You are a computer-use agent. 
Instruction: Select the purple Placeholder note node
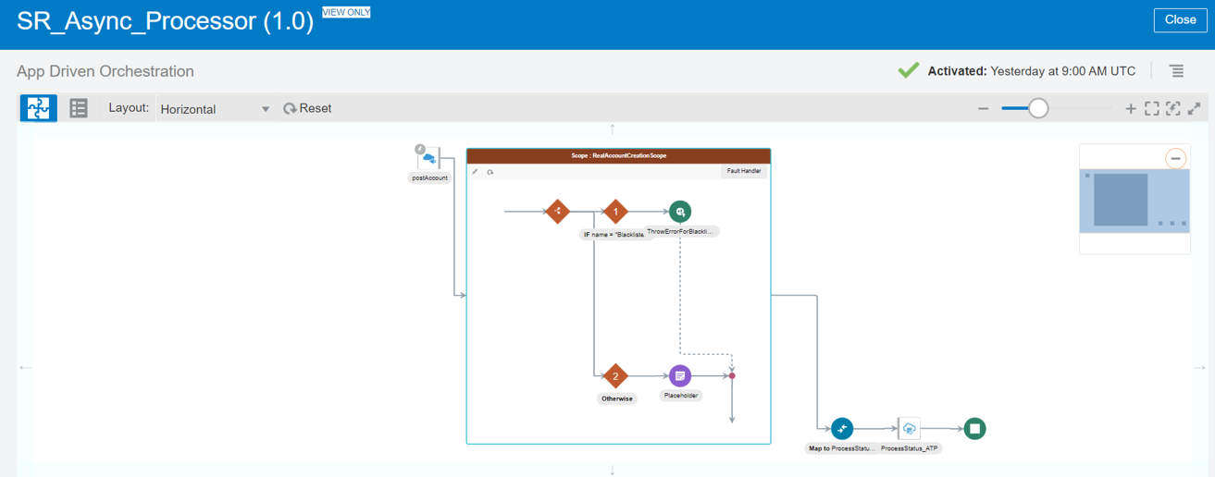[680, 375]
